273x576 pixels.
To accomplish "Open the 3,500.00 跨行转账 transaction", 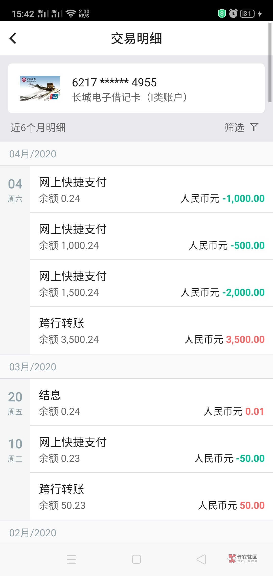I will pos(151,330).
